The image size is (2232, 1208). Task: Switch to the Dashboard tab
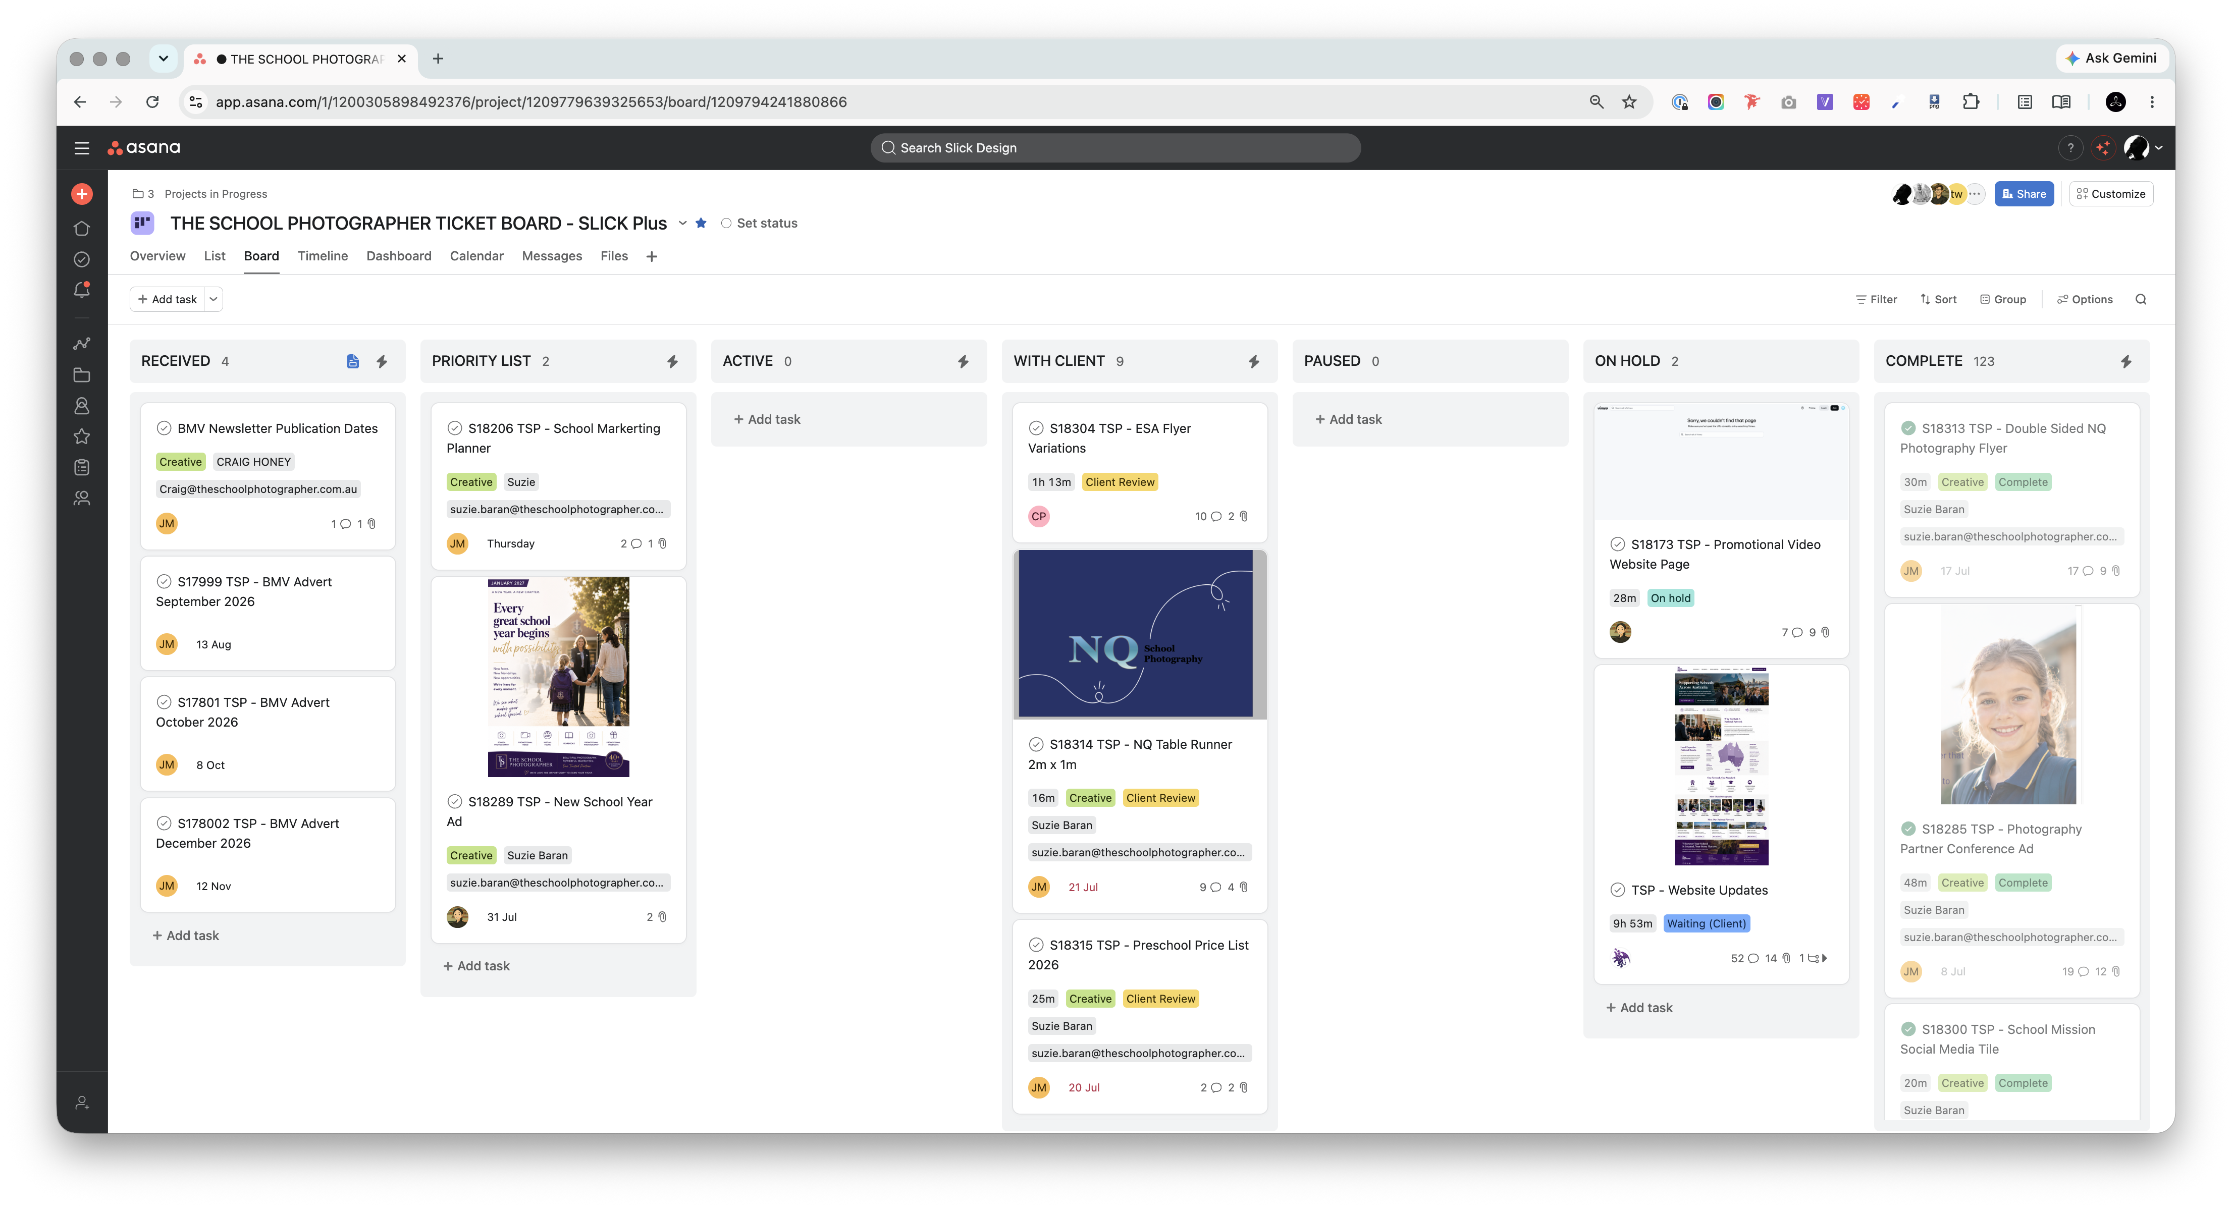pos(399,255)
